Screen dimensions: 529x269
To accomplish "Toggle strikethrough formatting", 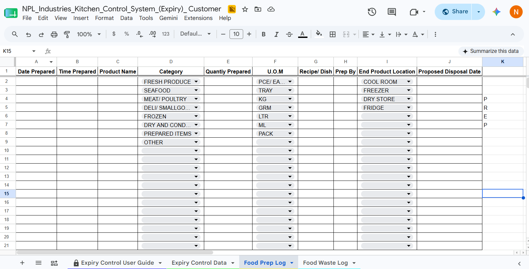I will [x=289, y=34].
